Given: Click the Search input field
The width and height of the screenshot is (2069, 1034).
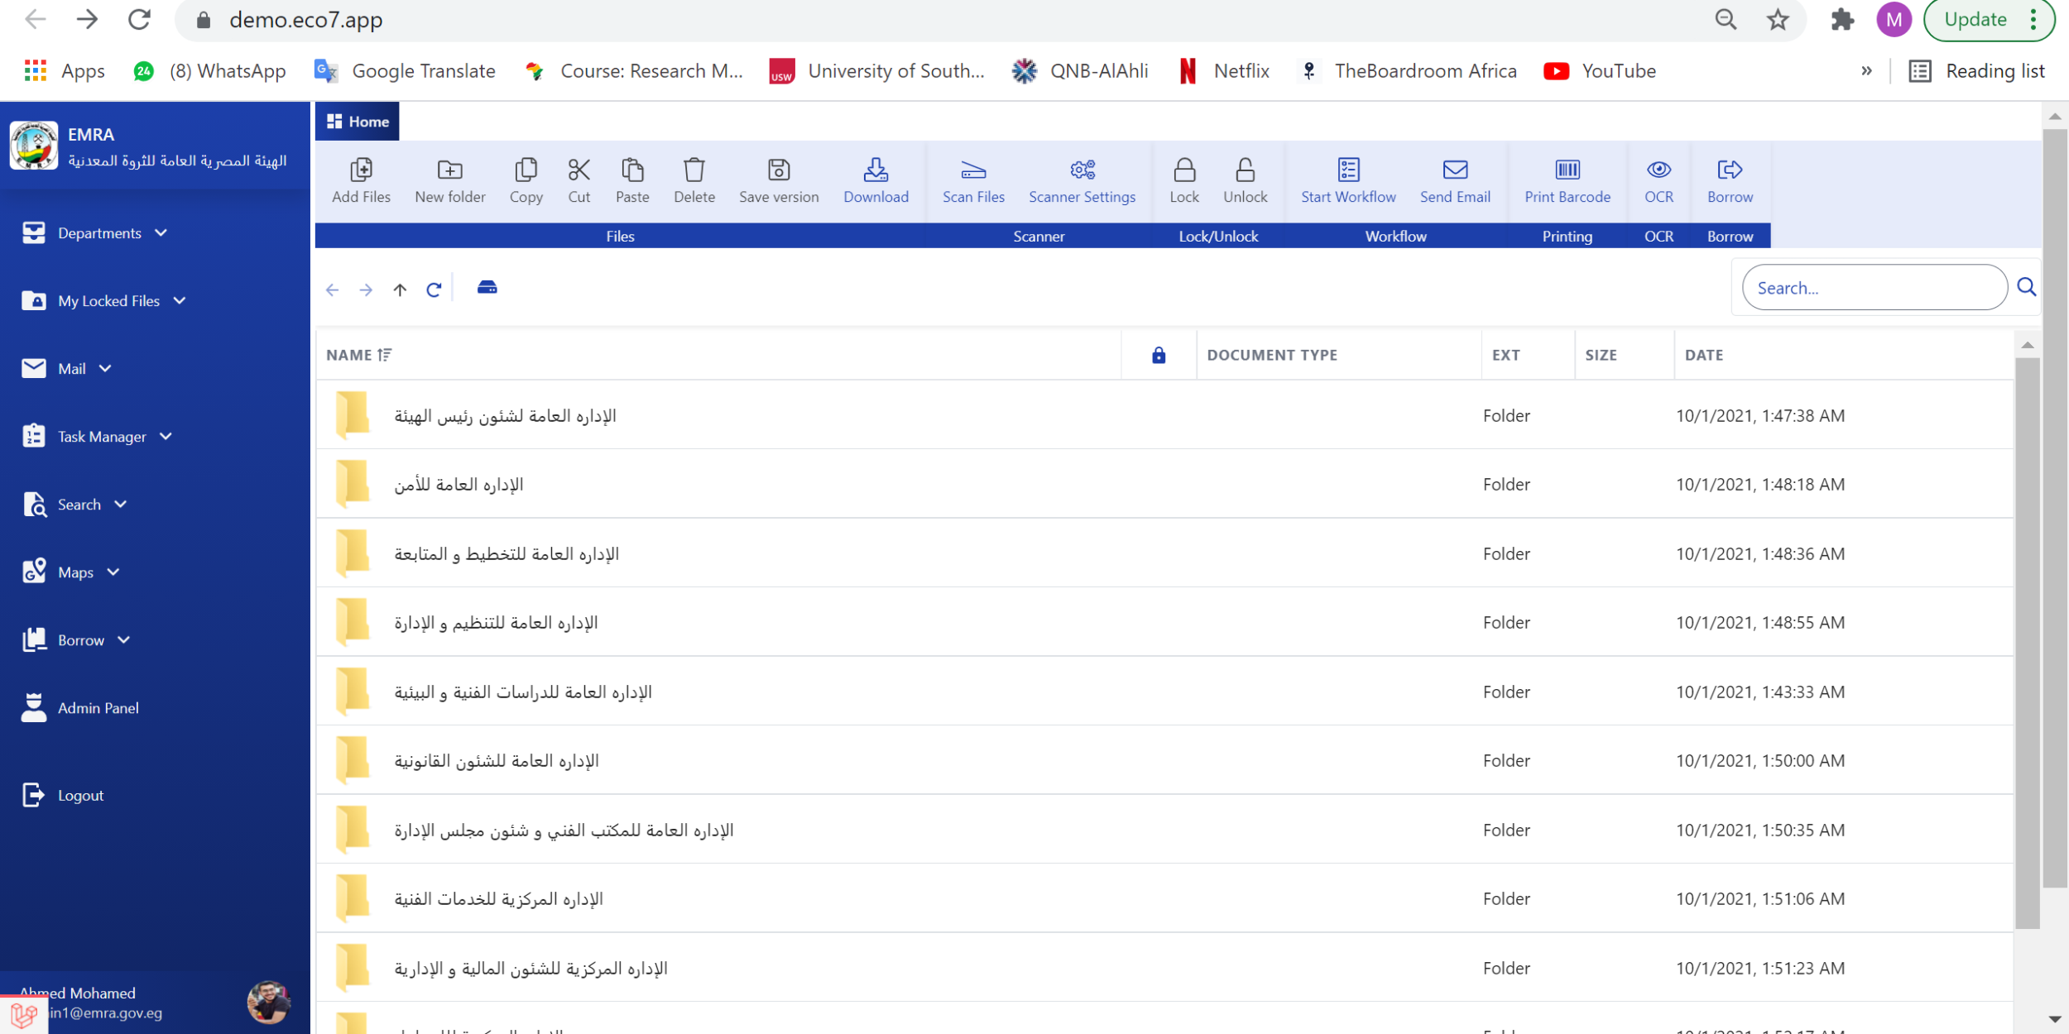Looking at the screenshot, I should (x=1875, y=288).
